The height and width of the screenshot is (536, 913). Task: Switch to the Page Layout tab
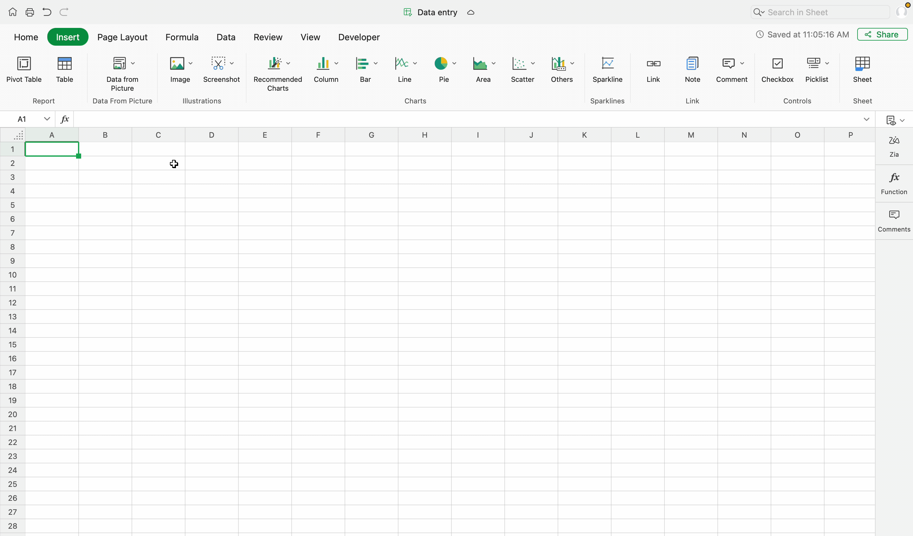pyautogui.click(x=122, y=37)
